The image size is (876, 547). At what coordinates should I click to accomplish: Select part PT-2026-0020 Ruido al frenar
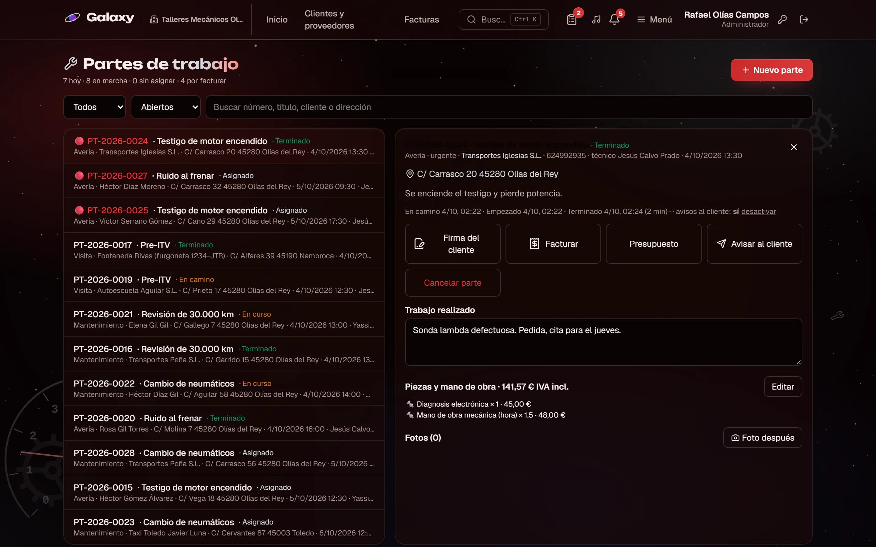click(x=224, y=423)
